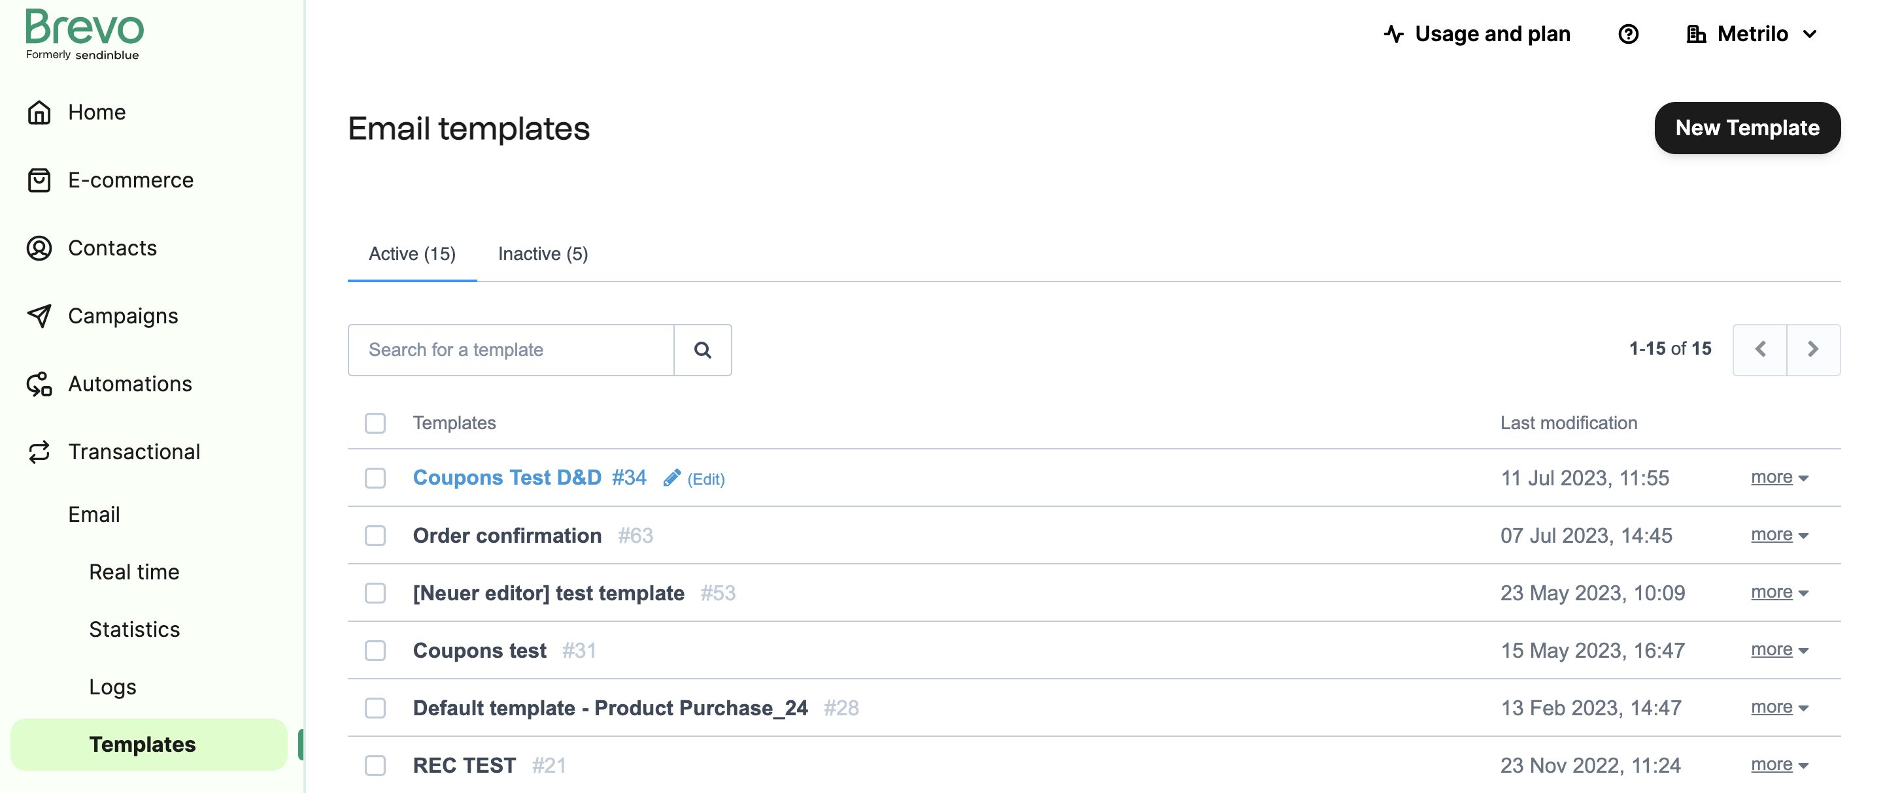1883x793 pixels.
Task: Switch to the Inactive (5) tab
Action: tap(543, 253)
